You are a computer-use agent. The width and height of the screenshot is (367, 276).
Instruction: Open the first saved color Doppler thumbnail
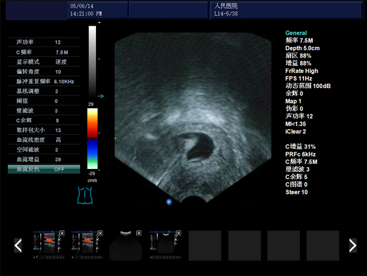[48, 246]
